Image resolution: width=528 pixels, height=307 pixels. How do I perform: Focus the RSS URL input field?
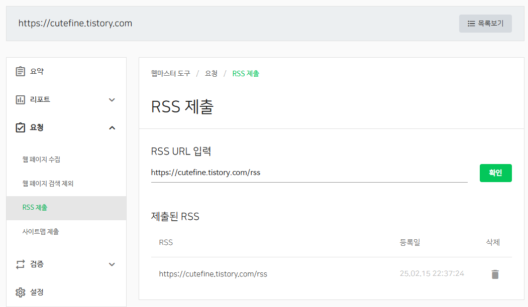(x=309, y=173)
